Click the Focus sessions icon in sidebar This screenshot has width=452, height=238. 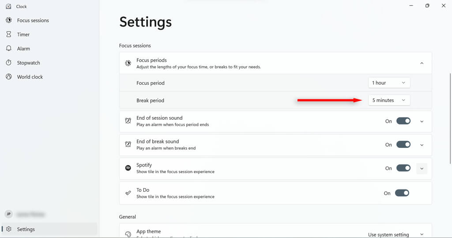tap(8, 20)
